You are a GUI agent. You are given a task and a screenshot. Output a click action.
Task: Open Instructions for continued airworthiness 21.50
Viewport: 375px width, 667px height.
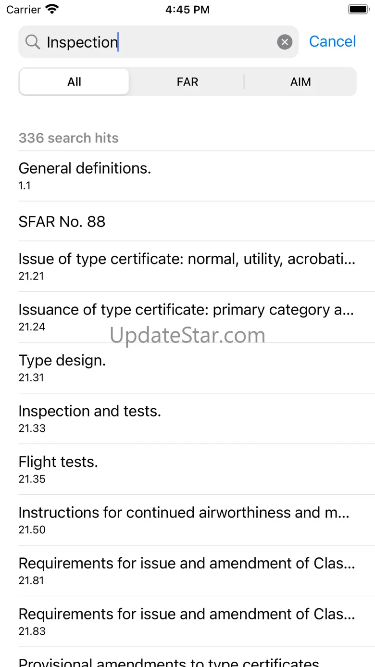pos(187,520)
